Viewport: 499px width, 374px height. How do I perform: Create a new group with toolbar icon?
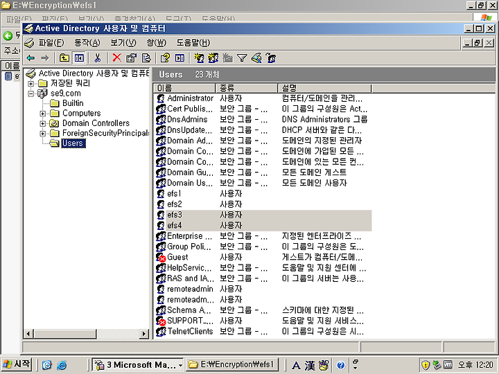(213, 58)
